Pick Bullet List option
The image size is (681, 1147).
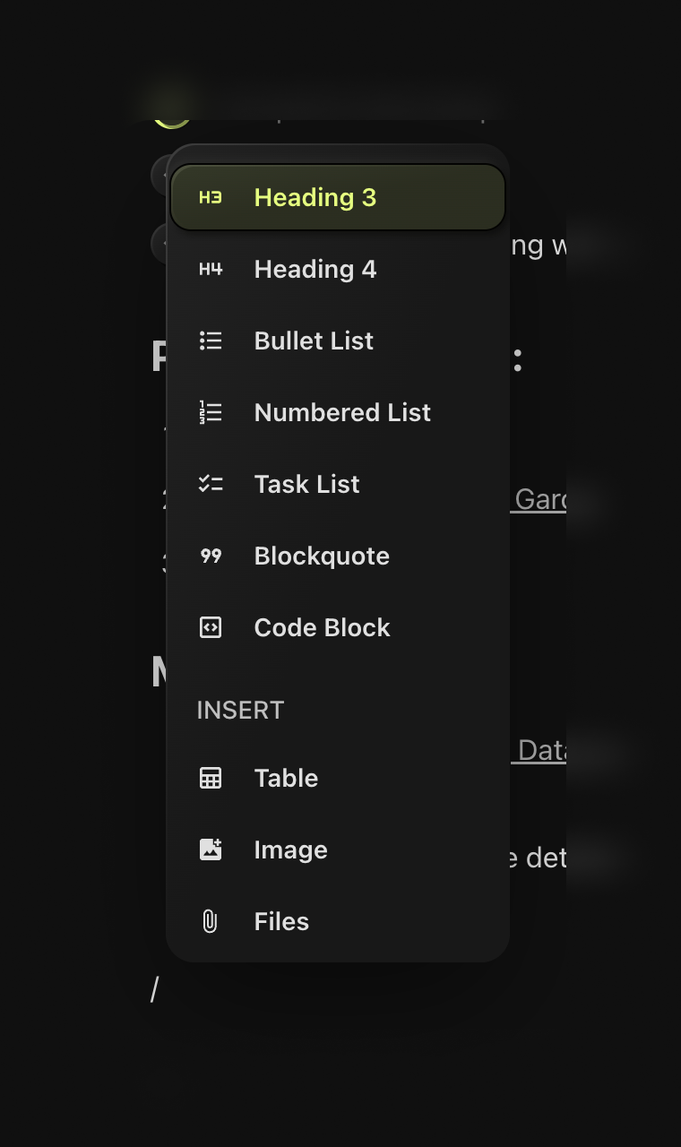point(314,341)
